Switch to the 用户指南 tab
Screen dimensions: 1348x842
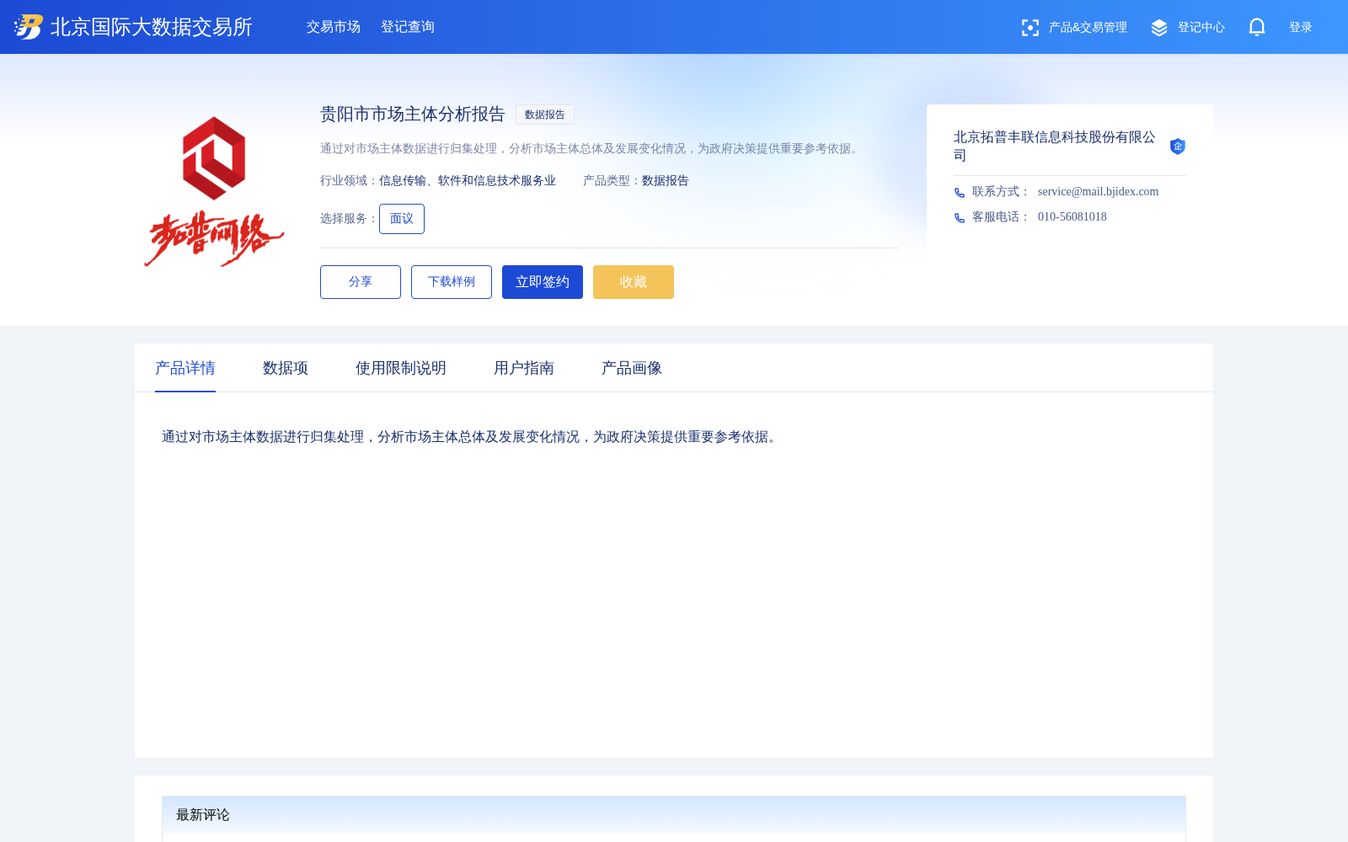(x=524, y=368)
